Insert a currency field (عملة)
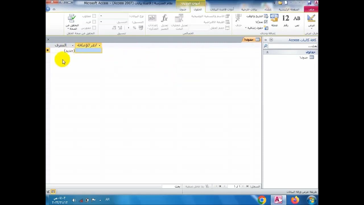Image resolution: width=364 pixels, height=205 pixels. tap(274, 20)
